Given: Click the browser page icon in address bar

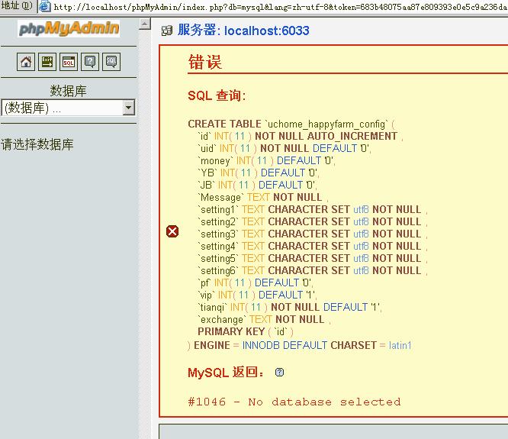Looking at the screenshot, I should 45,6.
